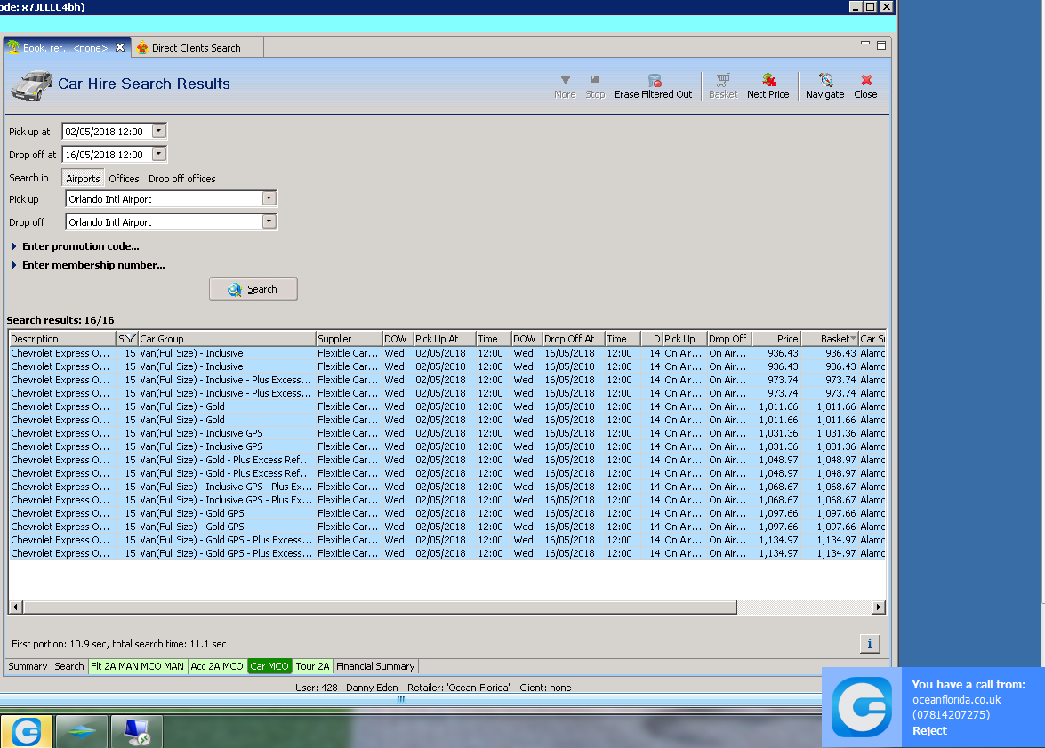Close the Book. ref. tab with X
This screenshot has height=748, width=1045.
(120, 47)
